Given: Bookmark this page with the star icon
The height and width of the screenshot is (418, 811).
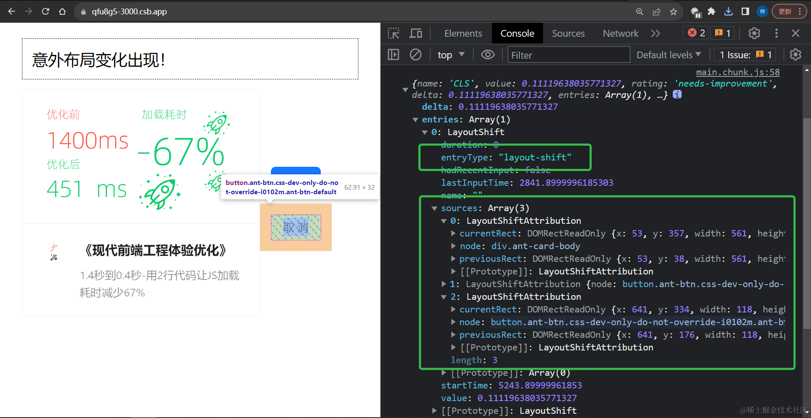Looking at the screenshot, I should (674, 11).
